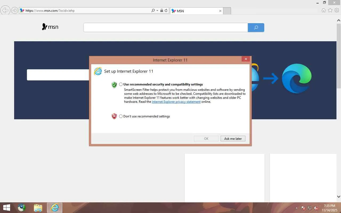Viewport: 341px width, 213px height.
Task: Click the search magnifier in the address bar
Action: point(153,11)
